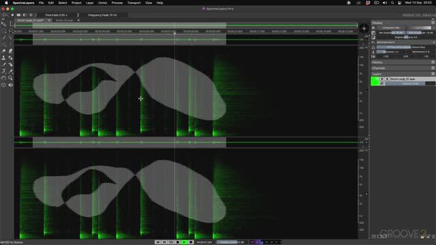Toggle visibility of Drum Loop_01.wav layer

(382, 79)
